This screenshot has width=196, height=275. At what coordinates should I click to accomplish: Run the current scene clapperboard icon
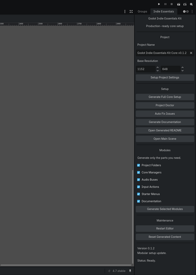point(178,4)
